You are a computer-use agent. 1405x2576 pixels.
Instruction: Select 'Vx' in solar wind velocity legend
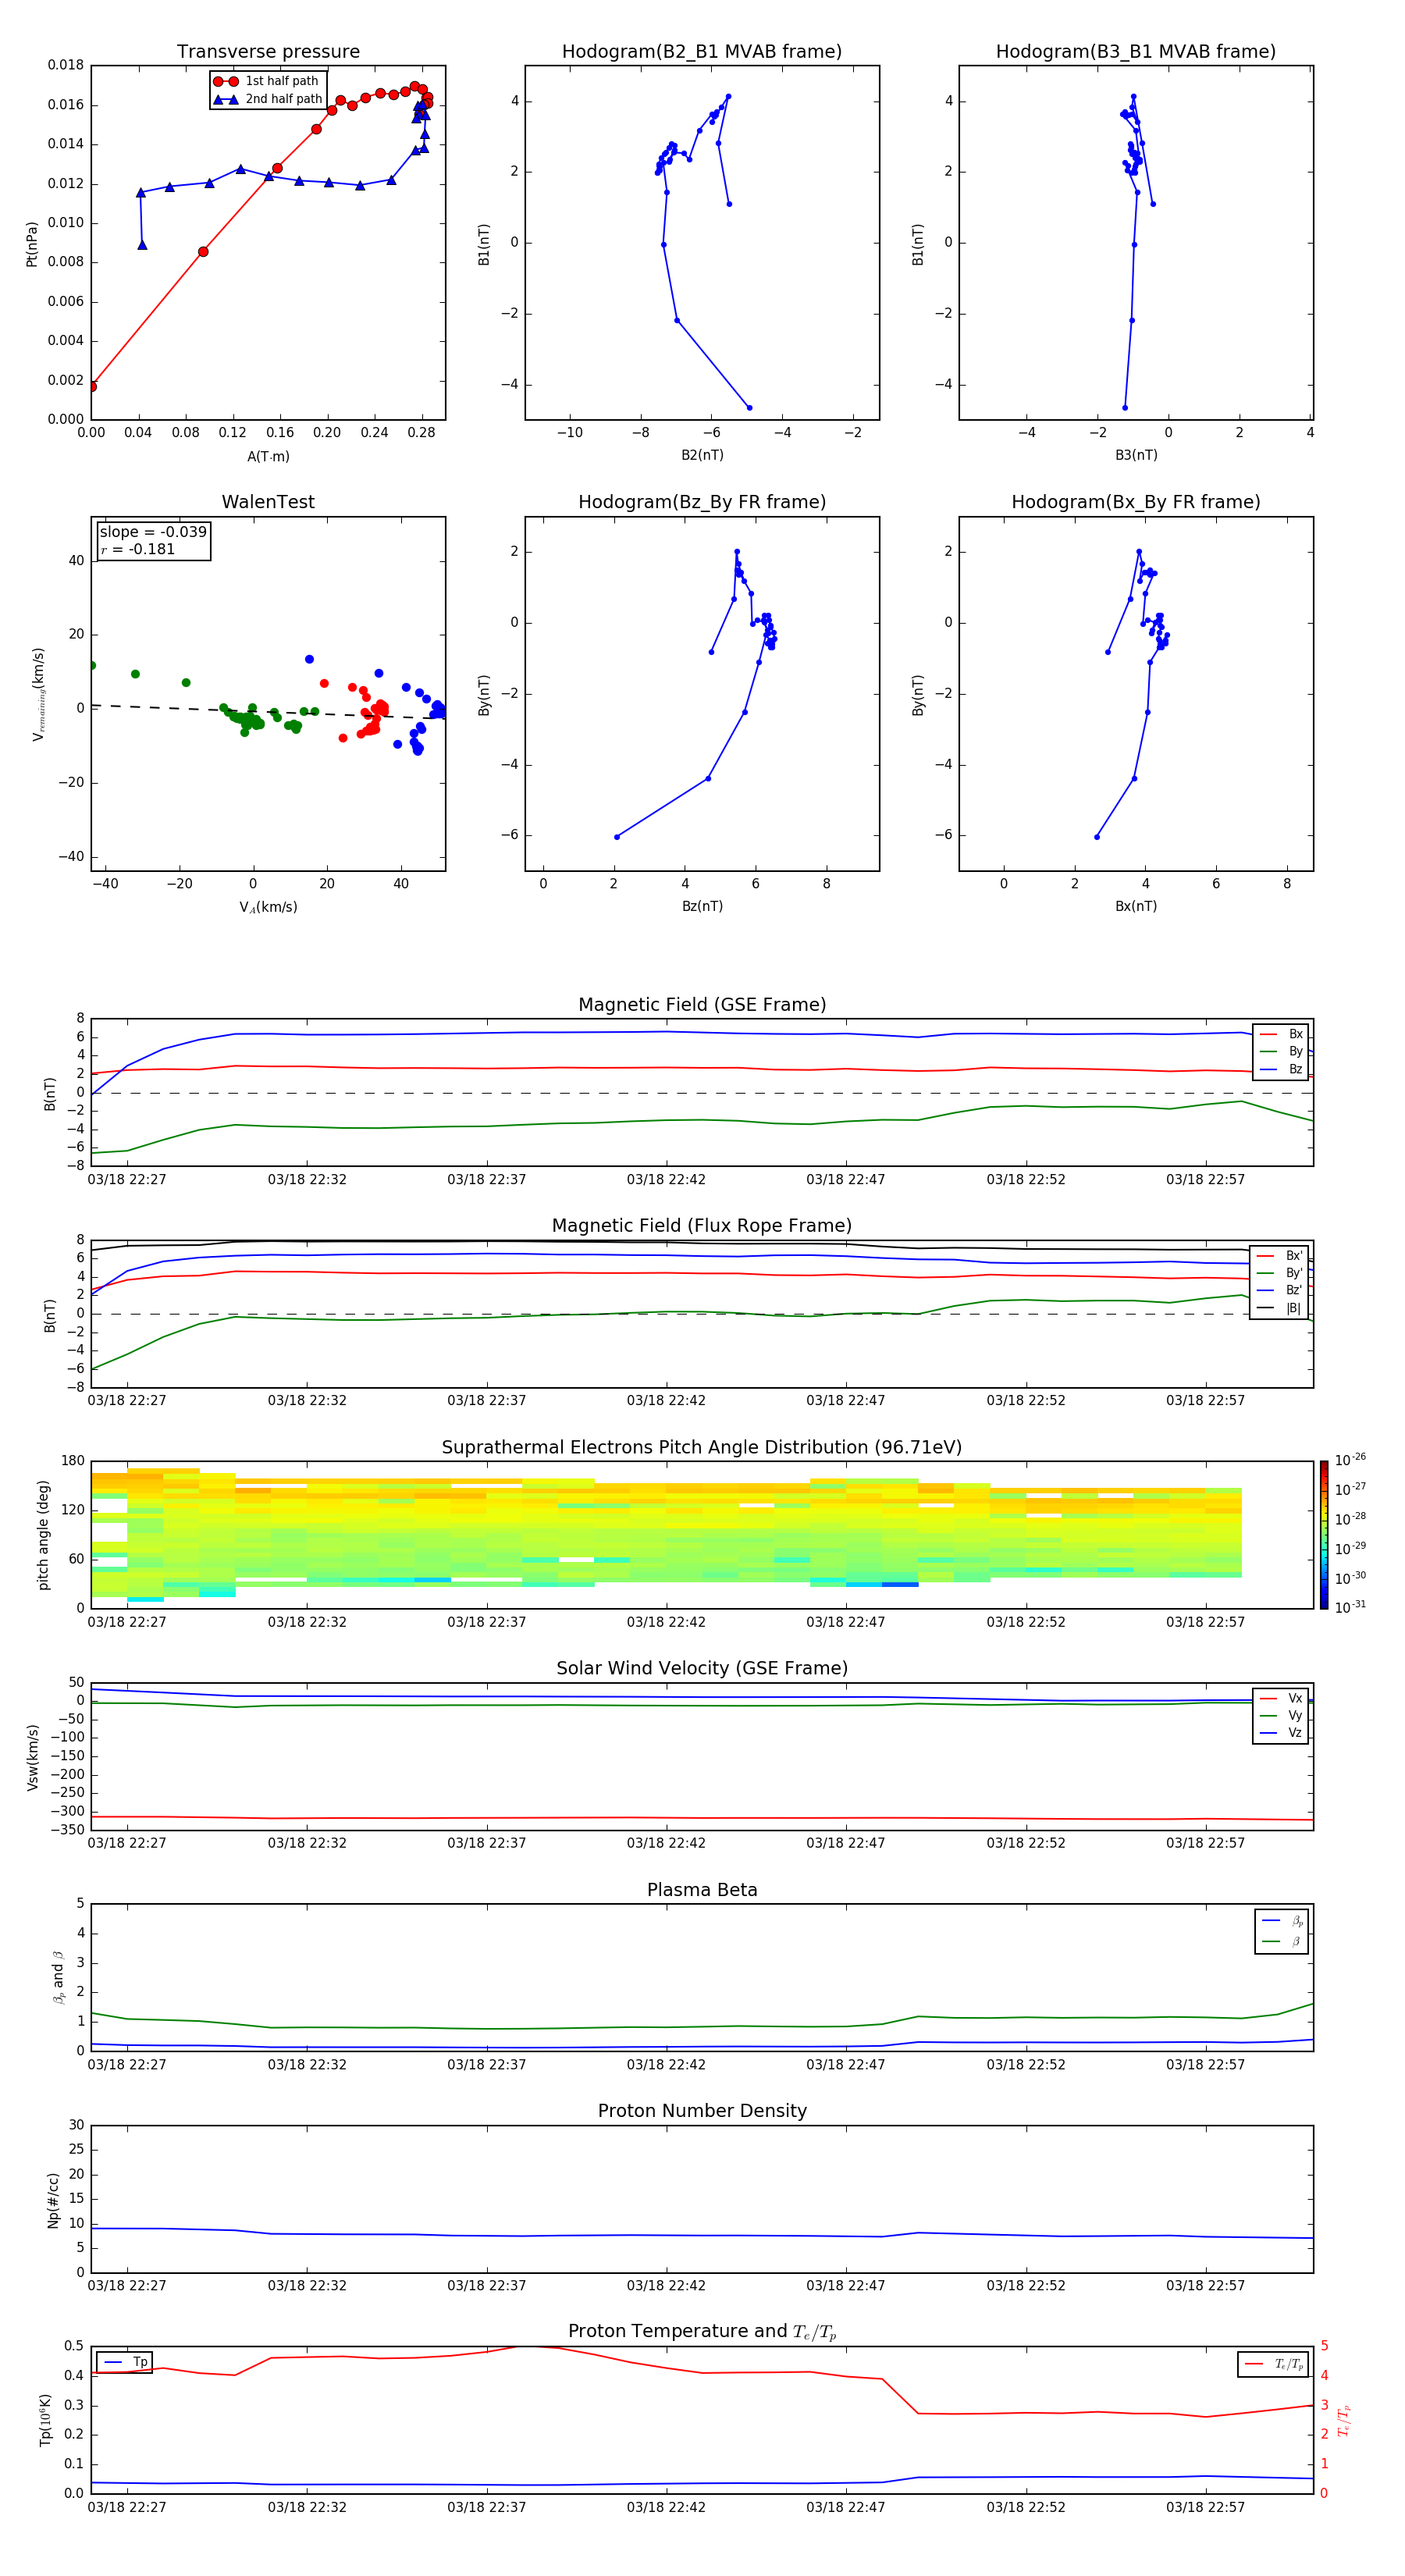click(1281, 1699)
